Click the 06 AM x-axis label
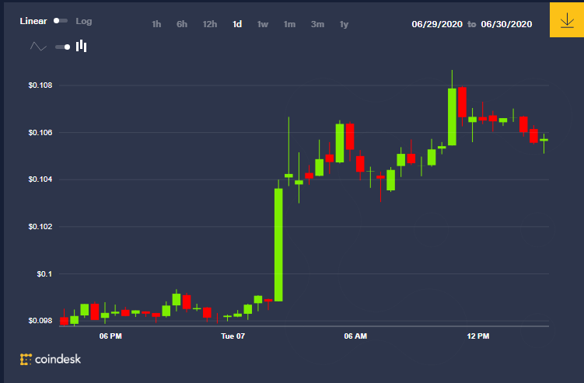Viewport: 584px width, 383px height. (x=355, y=336)
